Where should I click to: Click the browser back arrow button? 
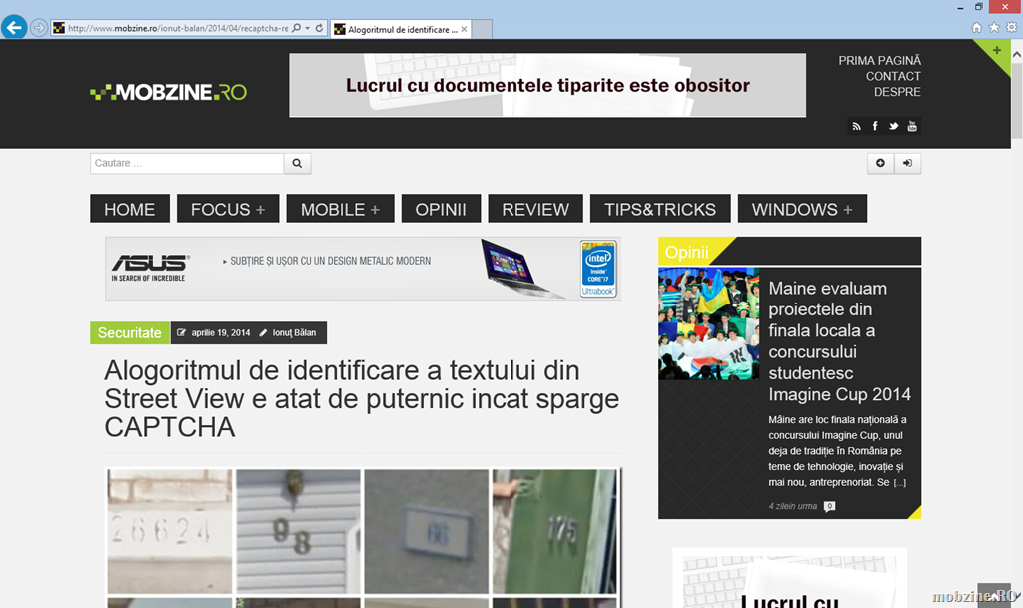coord(14,28)
